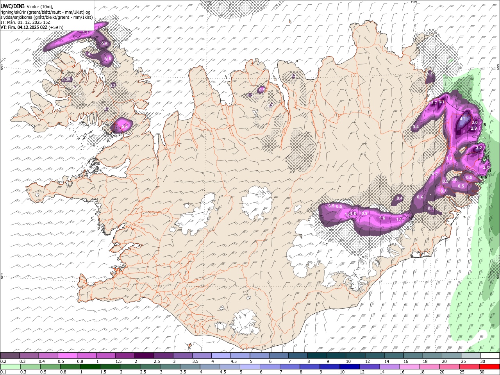The width and height of the screenshot is (500, 375).
Task: Click the darkest purple 2–2.5 snow swatch
Action: [144, 355]
